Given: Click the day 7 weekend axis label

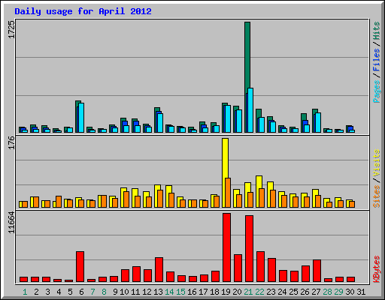Looking at the screenshot, I should [92, 292].
